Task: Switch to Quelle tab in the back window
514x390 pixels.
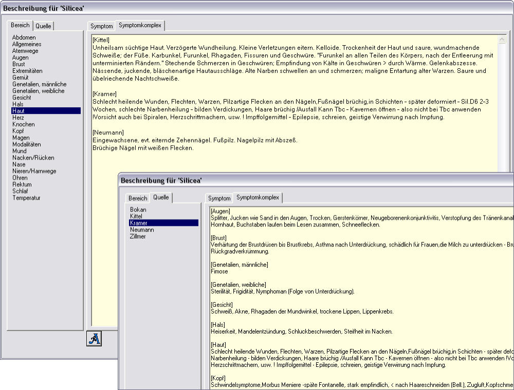Action: click(x=43, y=26)
